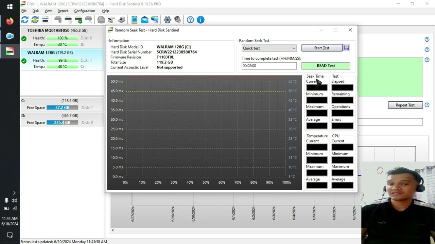Image resolution: width=435 pixels, height=244 pixels.
Task: Click the green check on TOSHIBA disk
Action: 24,39
